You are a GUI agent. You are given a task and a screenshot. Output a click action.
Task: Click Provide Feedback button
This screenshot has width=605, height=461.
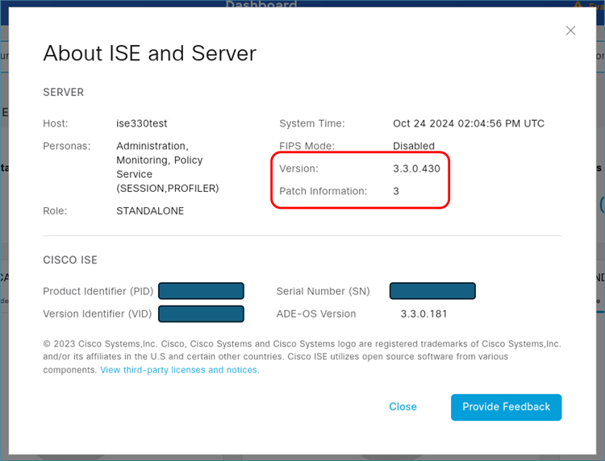click(507, 407)
